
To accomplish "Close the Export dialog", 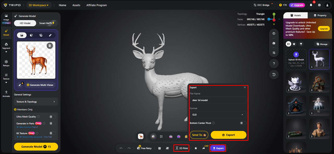I will pos(245,88).
